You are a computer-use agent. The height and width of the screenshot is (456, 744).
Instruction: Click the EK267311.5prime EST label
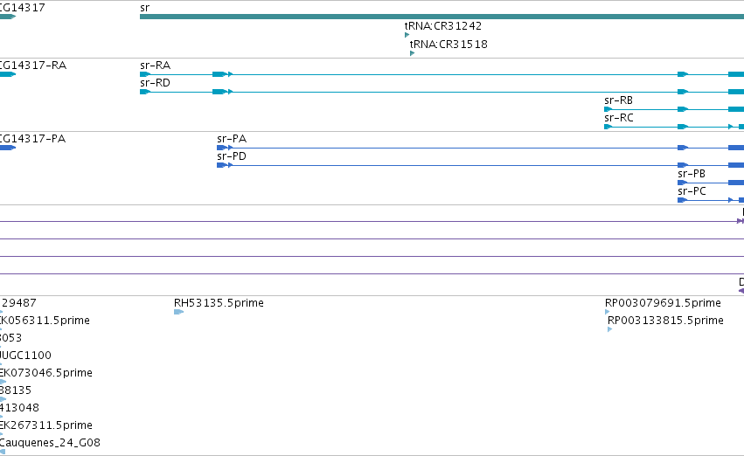pyautogui.click(x=46, y=425)
